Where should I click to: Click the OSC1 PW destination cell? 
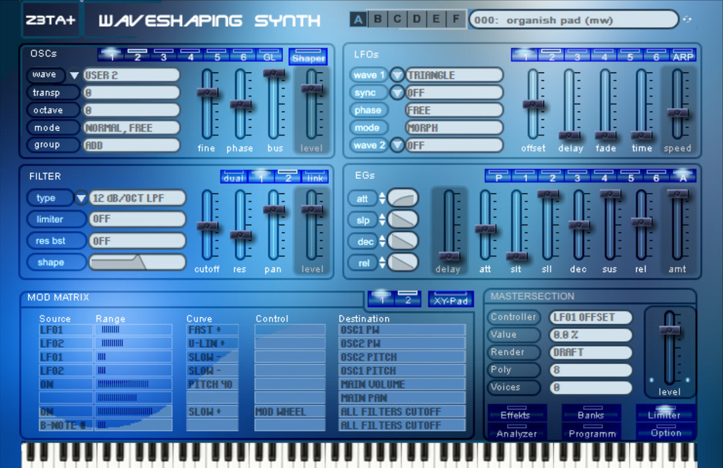tap(402, 329)
